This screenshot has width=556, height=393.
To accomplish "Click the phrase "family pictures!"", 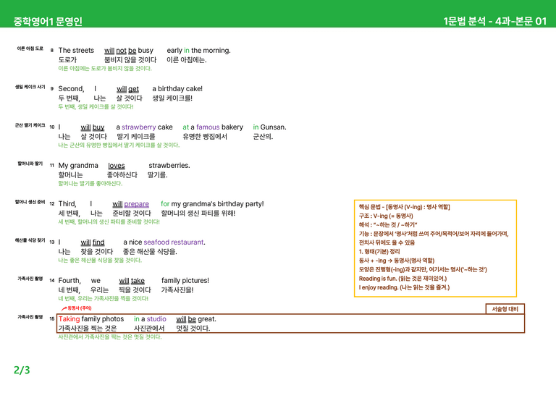I will (185, 280).
